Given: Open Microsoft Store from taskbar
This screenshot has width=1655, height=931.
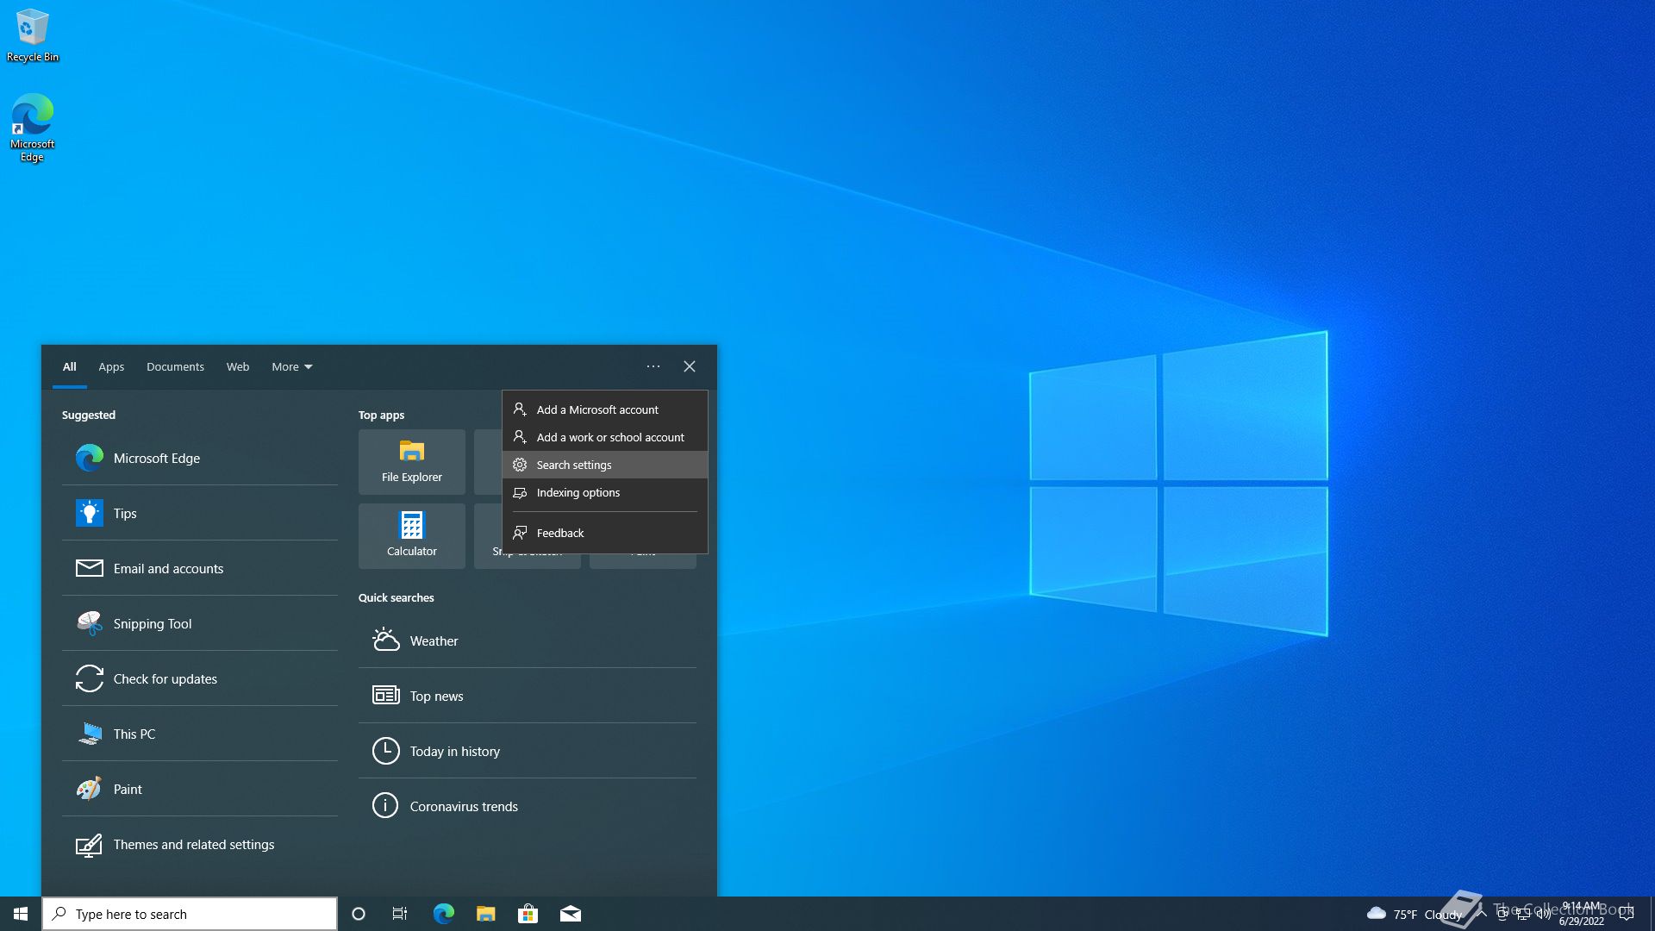Looking at the screenshot, I should coord(528,914).
